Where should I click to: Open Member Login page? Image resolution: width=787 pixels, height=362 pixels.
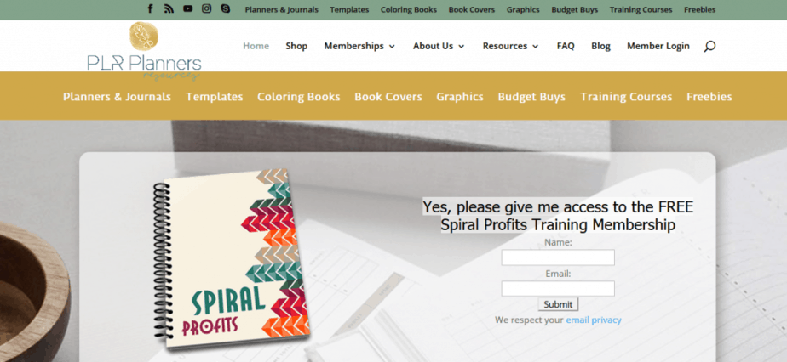click(x=658, y=46)
